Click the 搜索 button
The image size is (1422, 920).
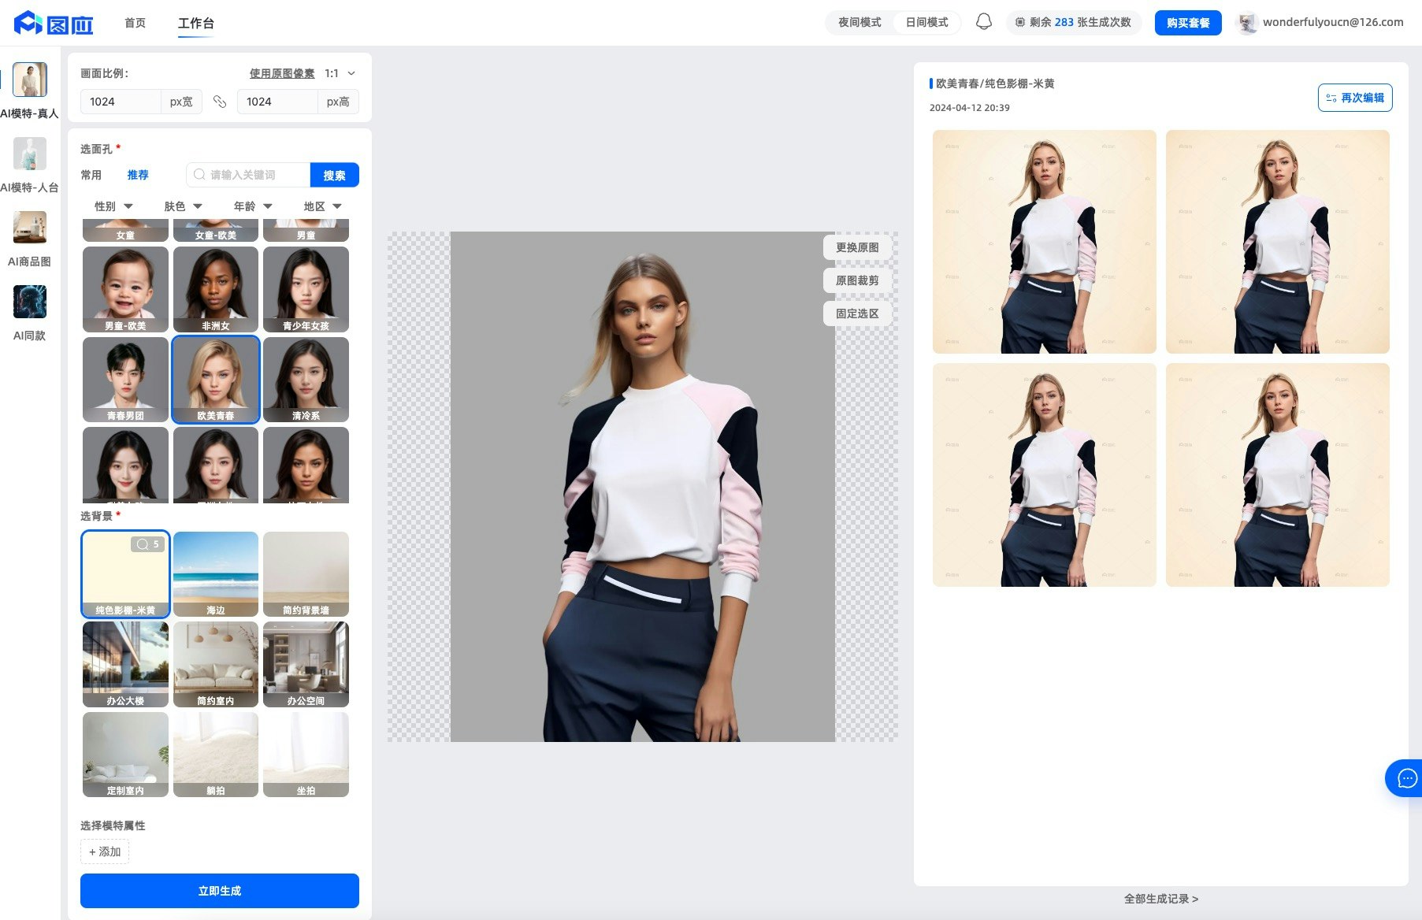tap(335, 175)
